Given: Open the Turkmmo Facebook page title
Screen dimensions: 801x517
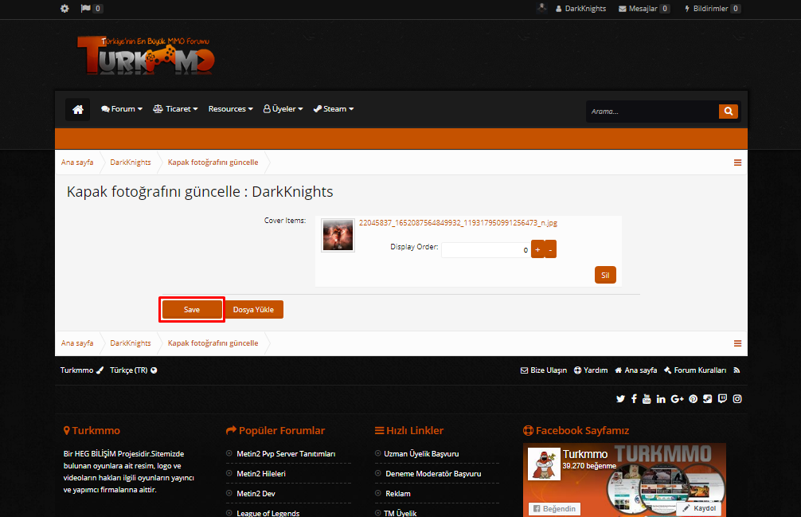Looking at the screenshot, I should [585, 454].
